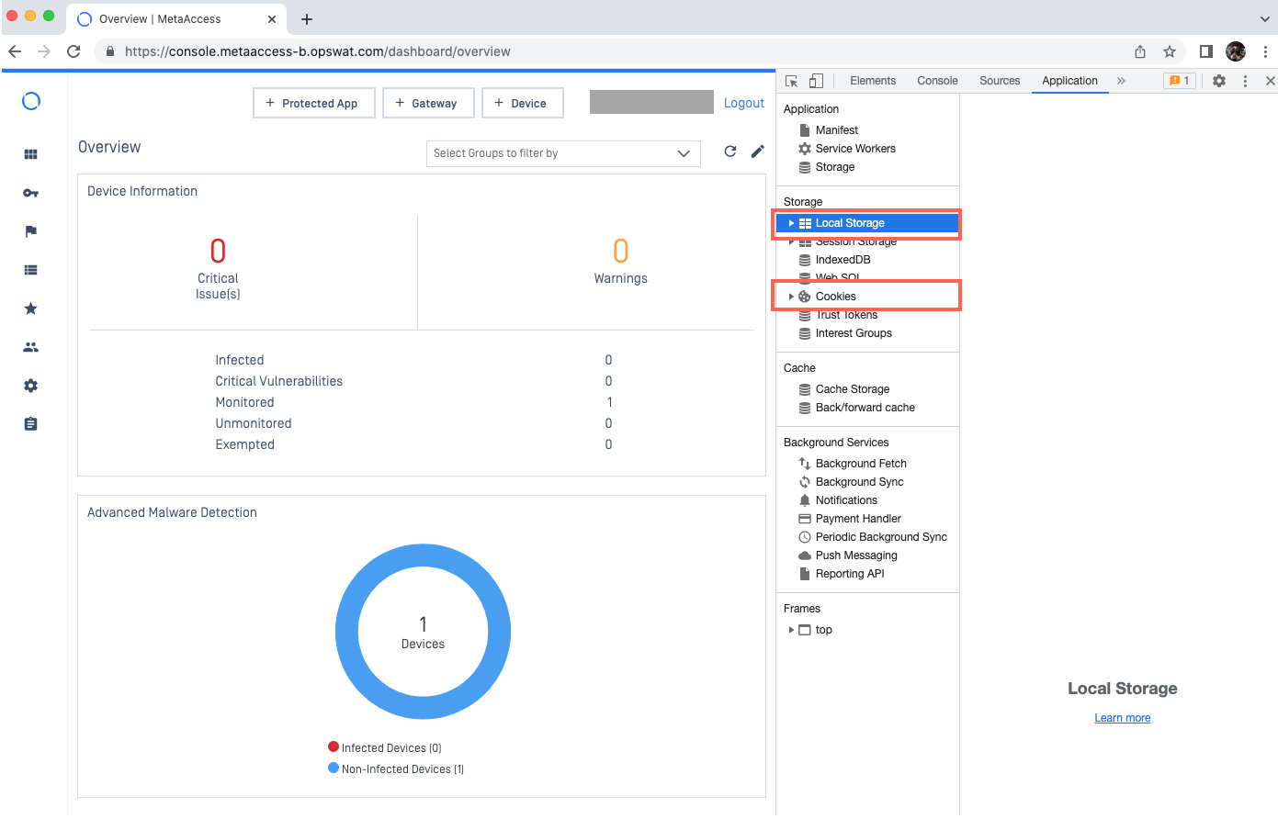This screenshot has height=830, width=1278.
Task: Click the MetaAccess logo in sidebar
Action: 31,101
